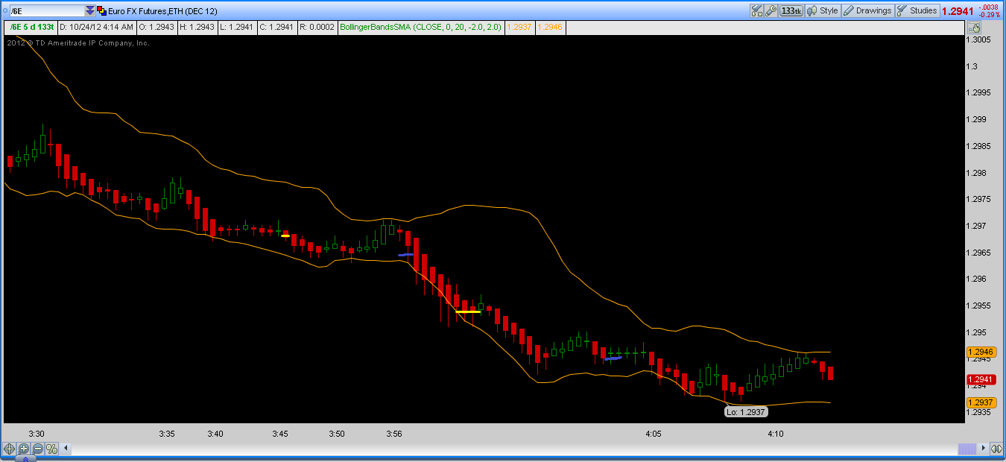Click the studies-clear icon left of wrench
1006x462 pixels.
click(x=757, y=10)
